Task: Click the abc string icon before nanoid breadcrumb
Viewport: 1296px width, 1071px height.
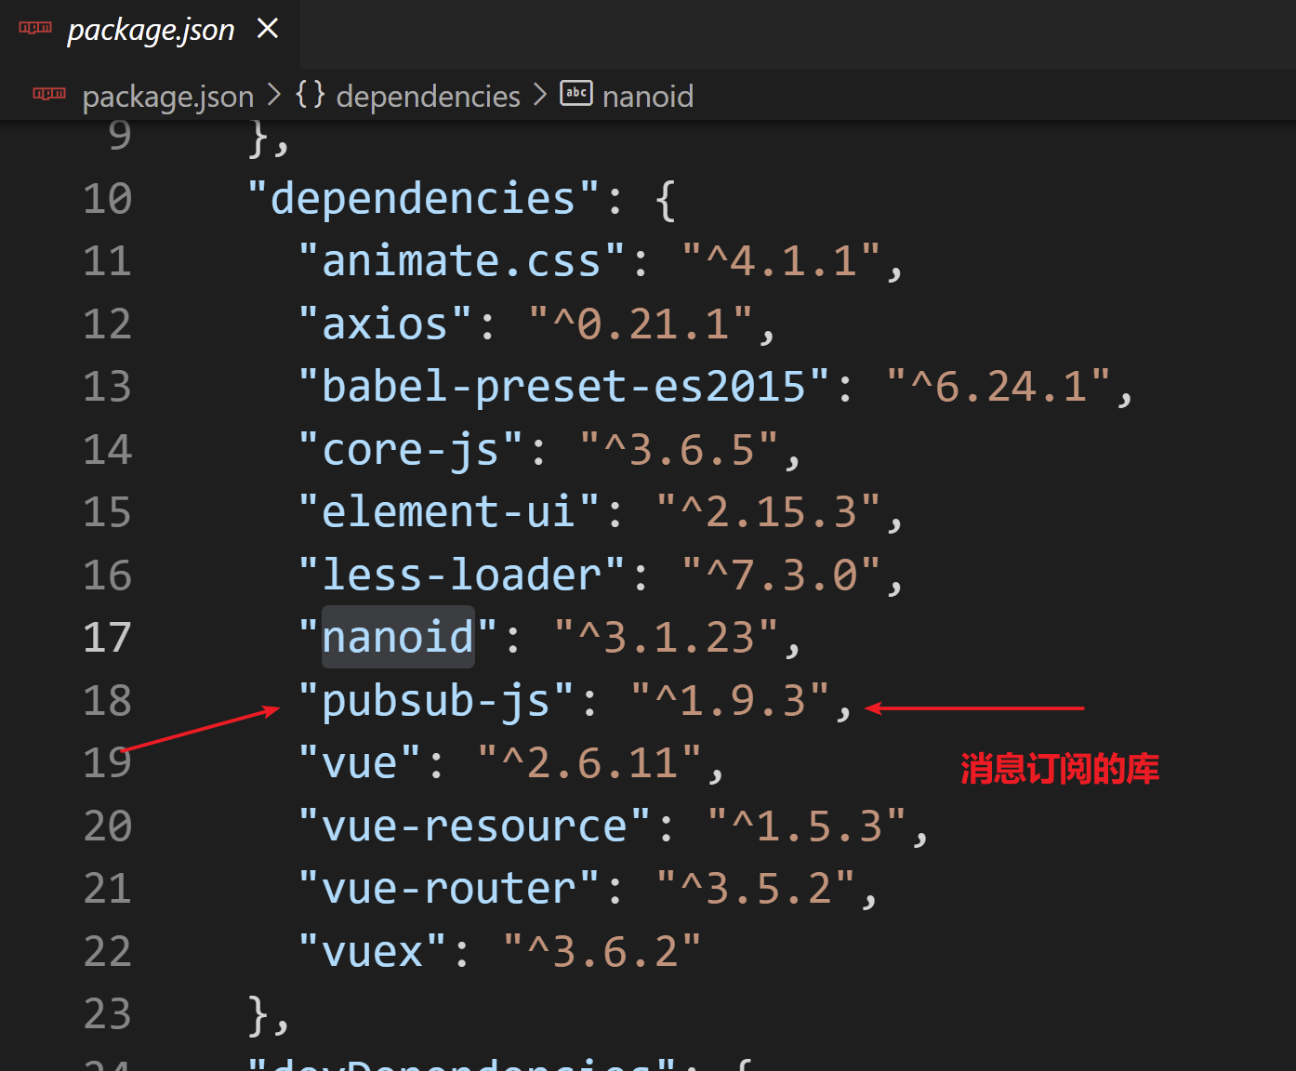Action: pyautogui.click(x=576, y=93)
